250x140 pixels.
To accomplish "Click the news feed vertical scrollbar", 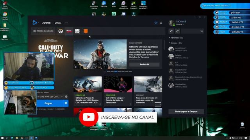I will click(x=164, y=45).
